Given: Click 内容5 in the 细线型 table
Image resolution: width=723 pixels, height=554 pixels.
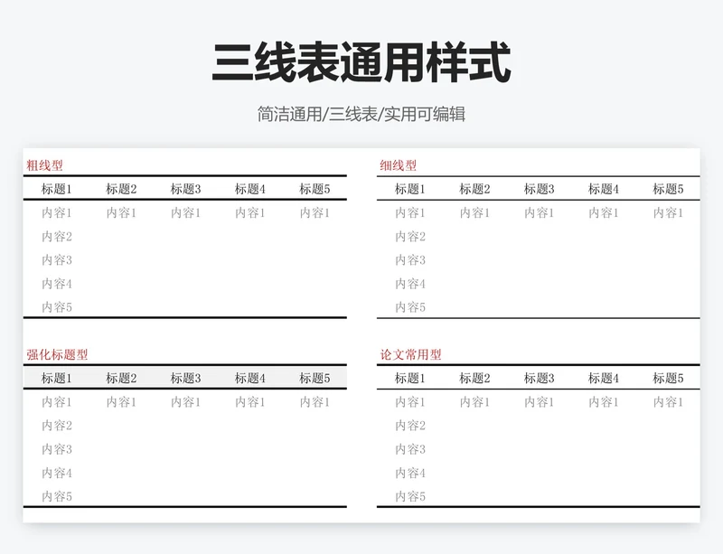Looking at the screenshot, I should point(410,306).
